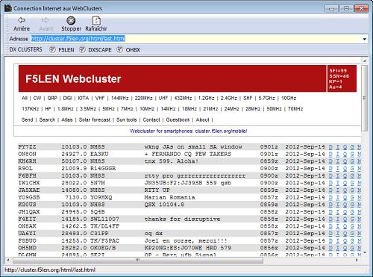Click comment 'QSX 10104.8'
The image size is (373, 277).
(x=164, y=205)
